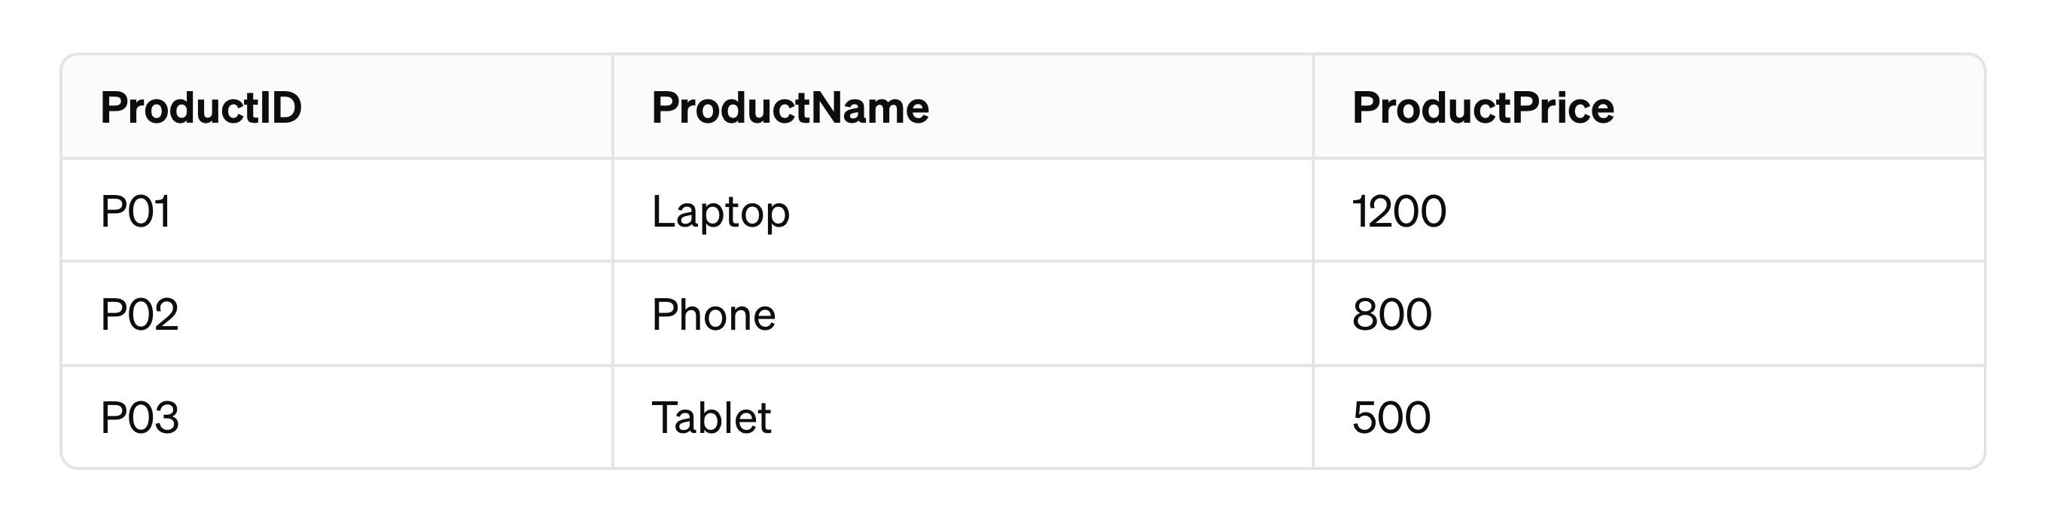This screenshot has width=2048, height=509.
Task: Click the Phone product name cell
Action: 963,314
